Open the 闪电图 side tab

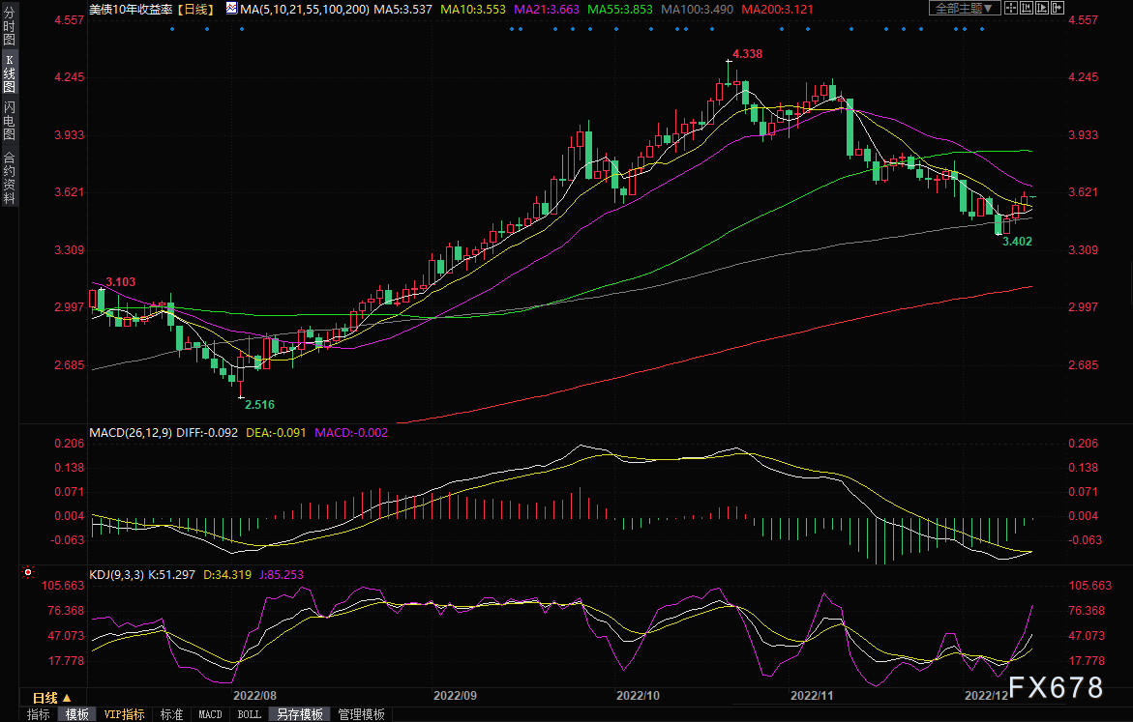pyautogui.click(x=10, y=120)
